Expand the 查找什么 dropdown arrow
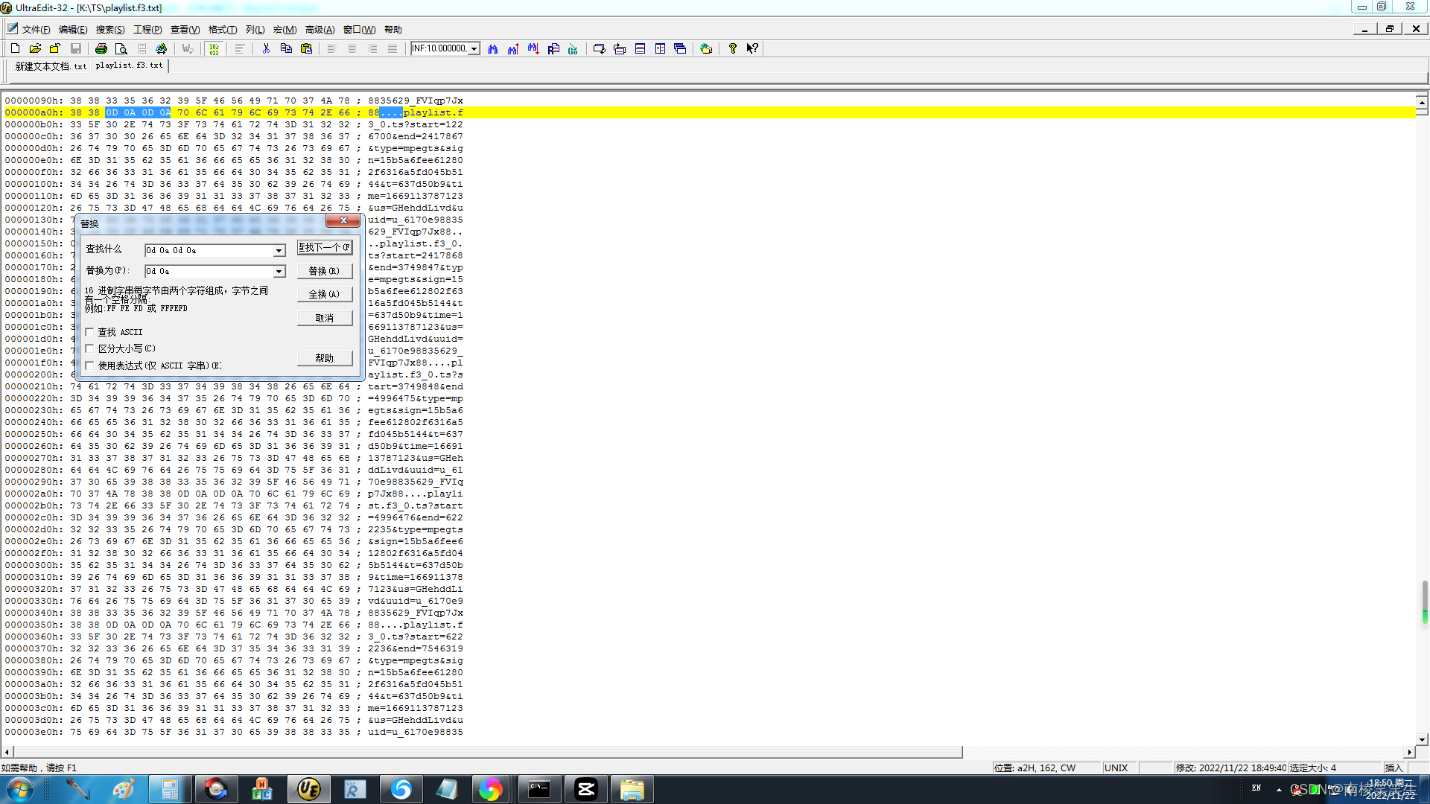The width and height of the screenshot is (1430, 804). pyautogui.click(x=279, y=251)
